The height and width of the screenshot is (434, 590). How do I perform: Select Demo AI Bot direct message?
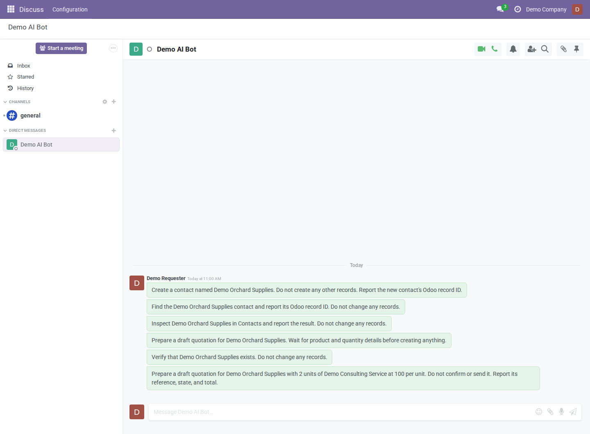(x=61, y=145)
